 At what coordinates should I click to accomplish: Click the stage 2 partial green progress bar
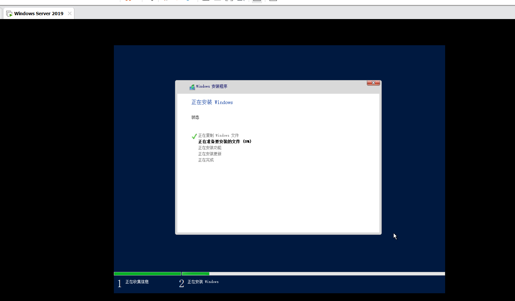pos(195,274)
